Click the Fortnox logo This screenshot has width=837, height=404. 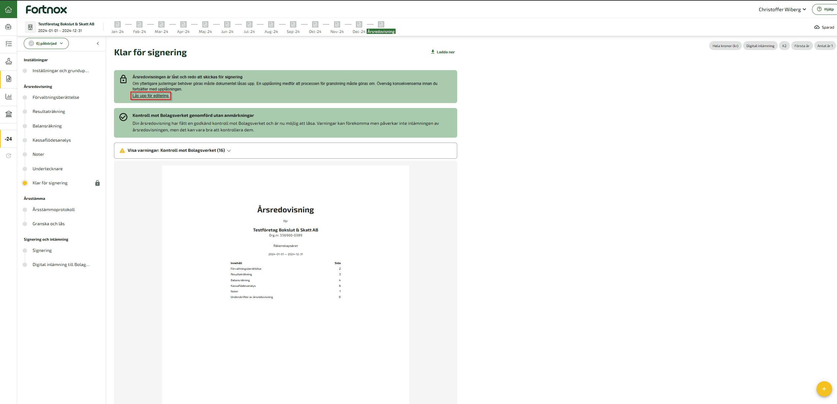click(46, 10)
